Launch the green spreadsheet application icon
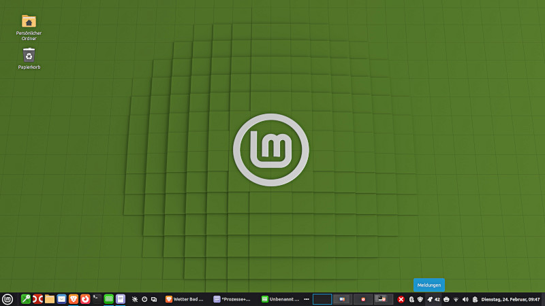 pyautogui.click(x=109, y=299)
